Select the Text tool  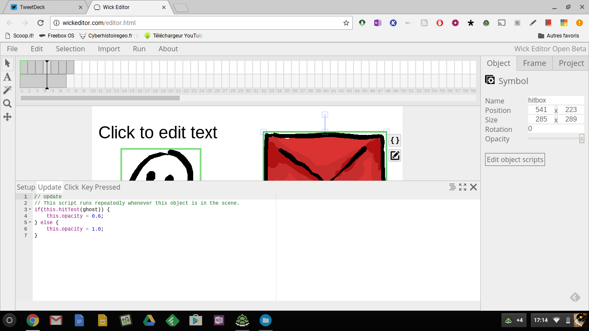7,77
